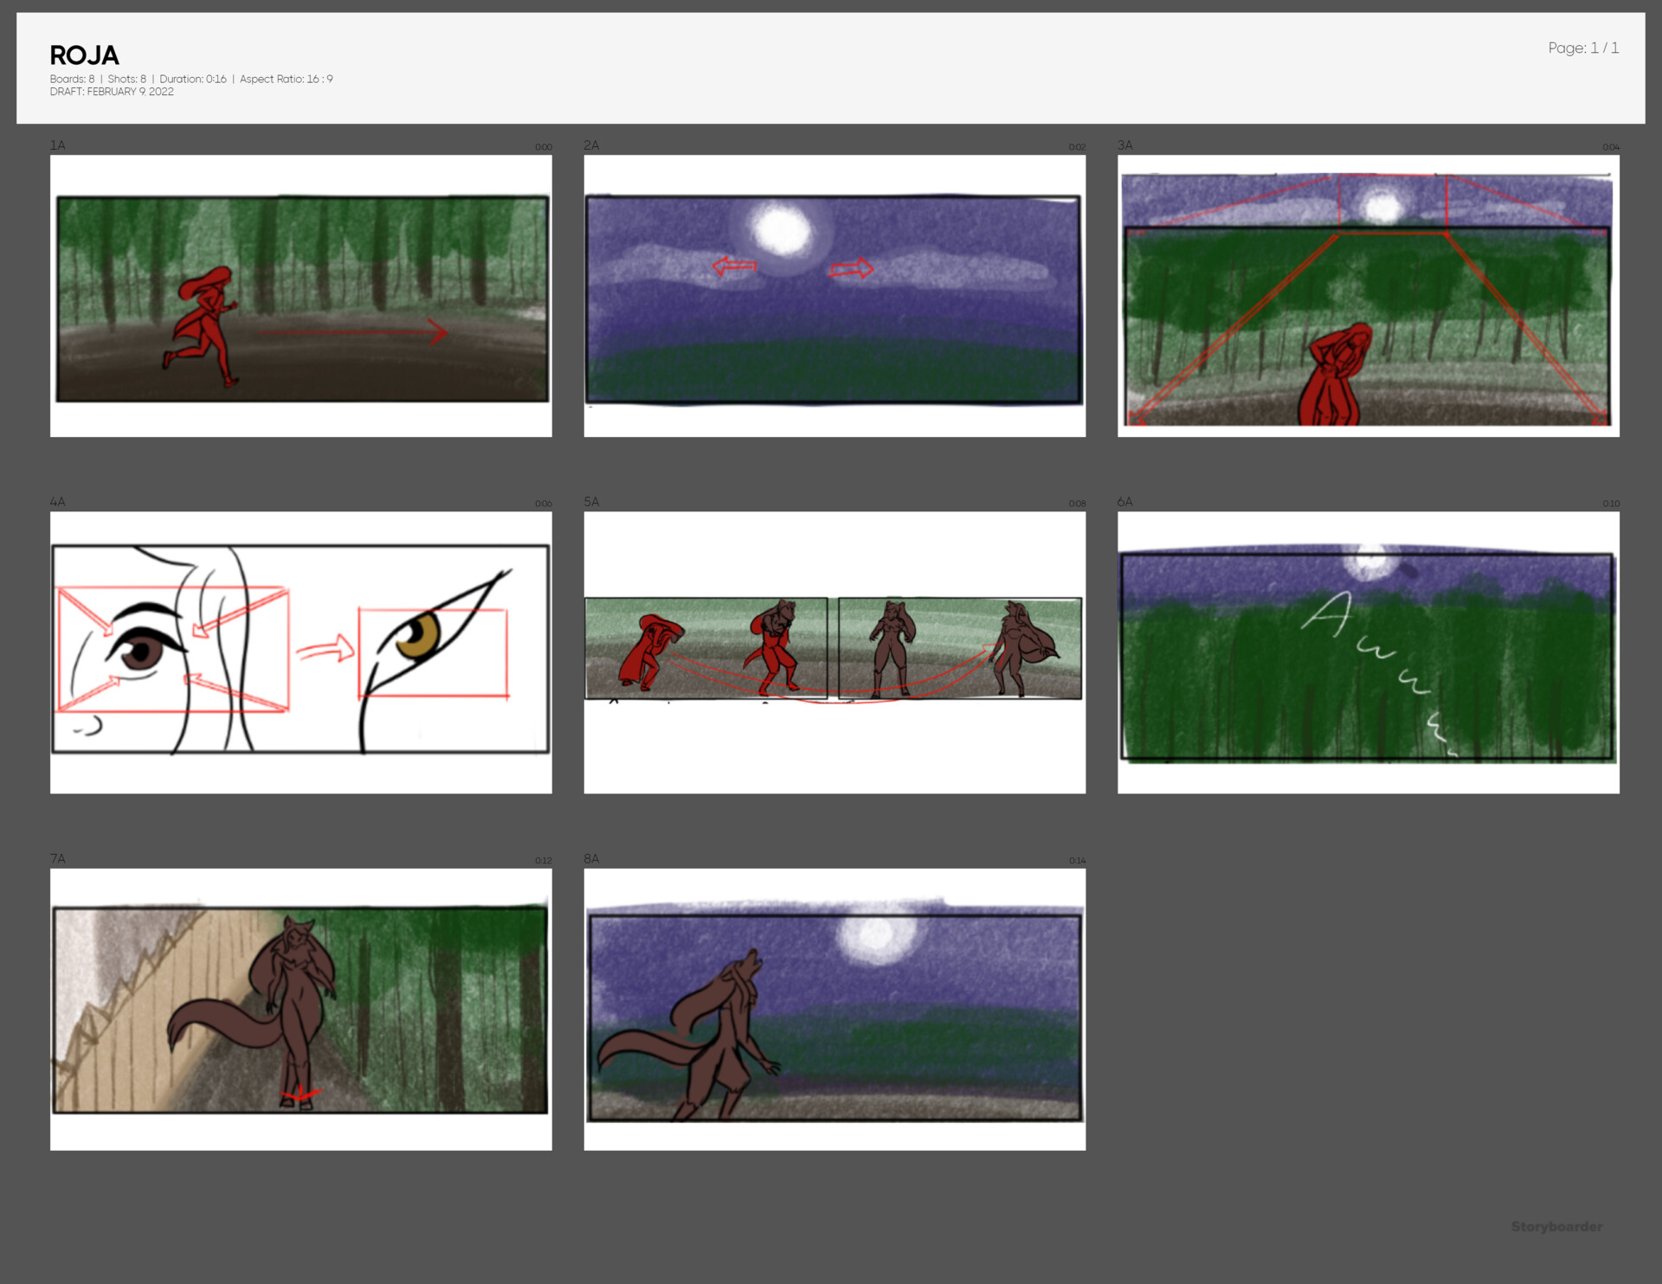Select the board label 1A
The image size is (1662, 1284).
coord(57,145)
